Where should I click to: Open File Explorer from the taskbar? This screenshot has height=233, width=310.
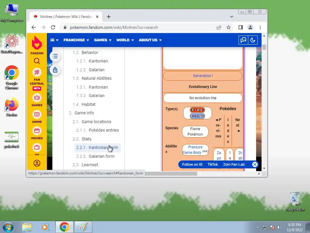click(x=27, y=227)
